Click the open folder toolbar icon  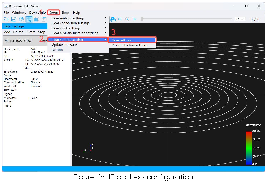point(6,19)
